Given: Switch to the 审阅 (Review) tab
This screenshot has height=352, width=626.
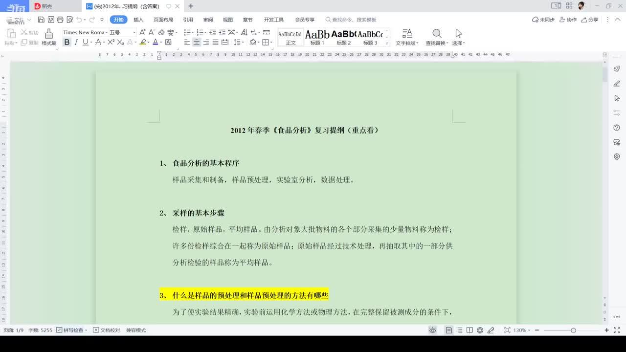Looking at the screenshot, I should [208, 20].
